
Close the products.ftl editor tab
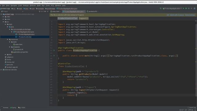[98, 11]
